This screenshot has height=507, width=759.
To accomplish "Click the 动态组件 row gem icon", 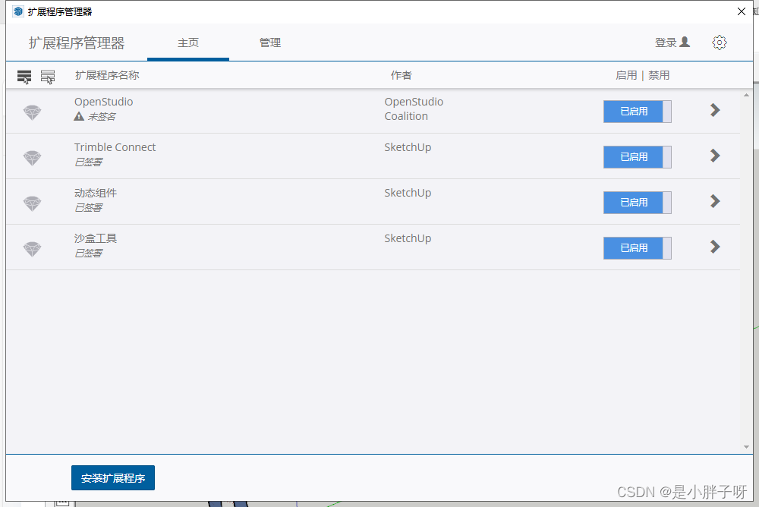I will click(x=33, y=203).
